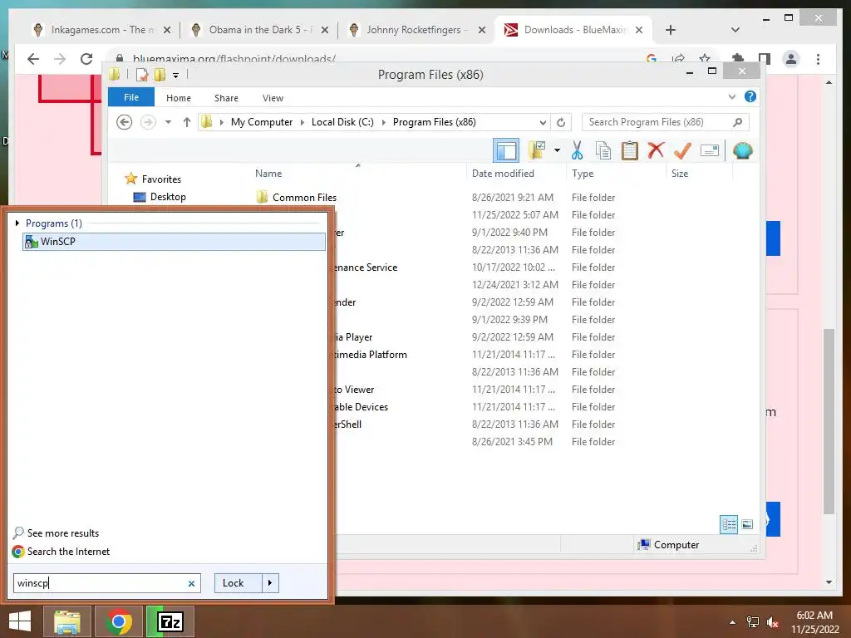
Task: Open dropdown arrow beside folder options icon
Action: click(557, 150)
